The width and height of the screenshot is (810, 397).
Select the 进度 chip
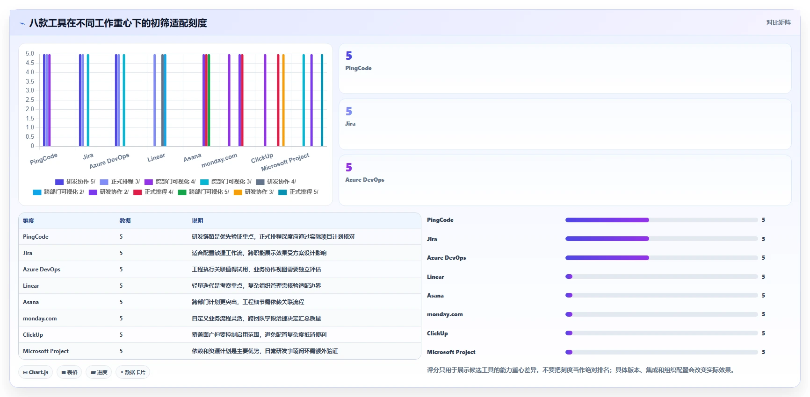click(99, 372)
